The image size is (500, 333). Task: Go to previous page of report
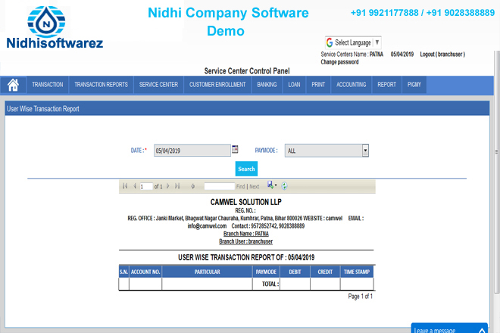point(135,186)
